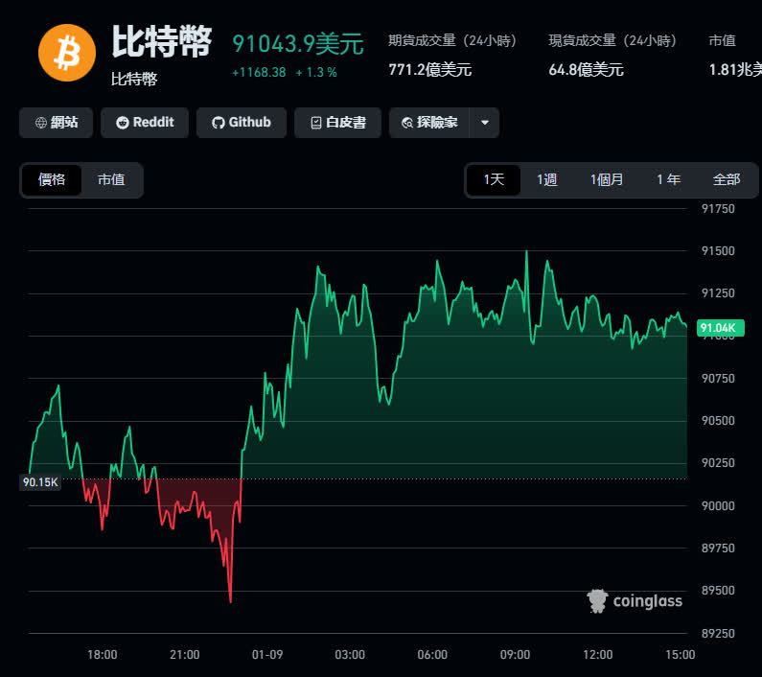The height and width of the screenshot is (677, 762).
Task: Show the 1個月 chart range
Action: pyautogui.click(x=607, y=179)
